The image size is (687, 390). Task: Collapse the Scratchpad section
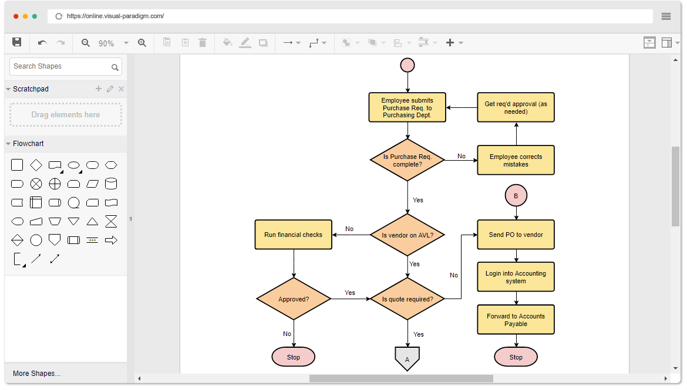[7, 89]
